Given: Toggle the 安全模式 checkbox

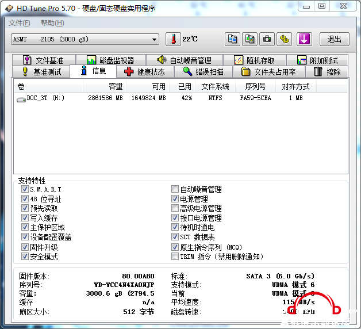Looking at the screenshot, I should click(25, 257).
